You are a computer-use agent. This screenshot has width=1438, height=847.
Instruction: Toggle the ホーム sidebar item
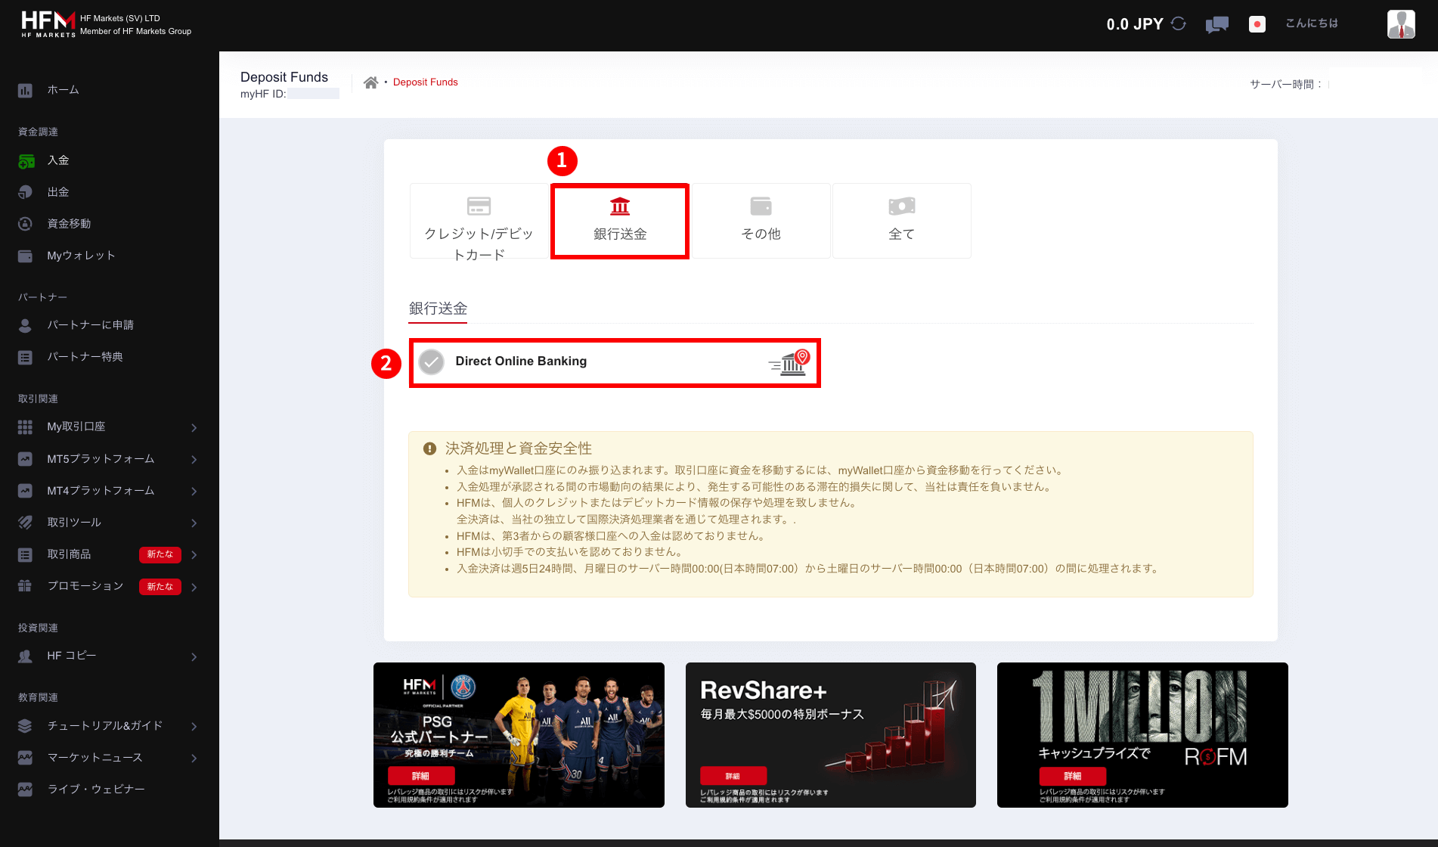tap(25, 89)
